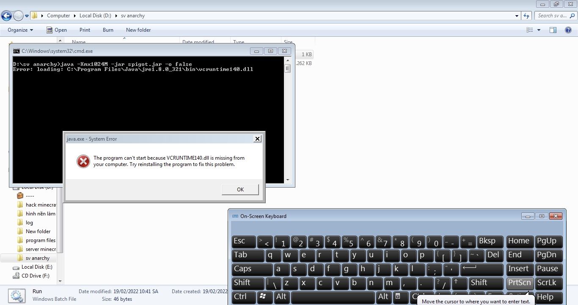The image size is (578, 305).
Task: Toggle the left Ctrl key on On-Screen Keyboard
Action: click(x=244, y=297)
